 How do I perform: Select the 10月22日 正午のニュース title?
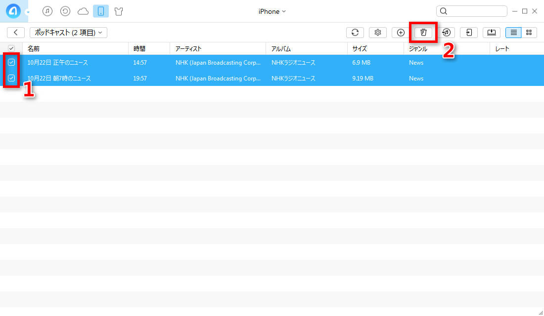tap(57, 63)
